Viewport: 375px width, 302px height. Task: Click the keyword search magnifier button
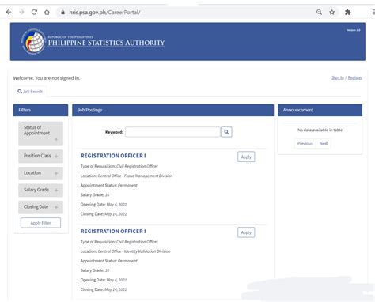point(226,132)
